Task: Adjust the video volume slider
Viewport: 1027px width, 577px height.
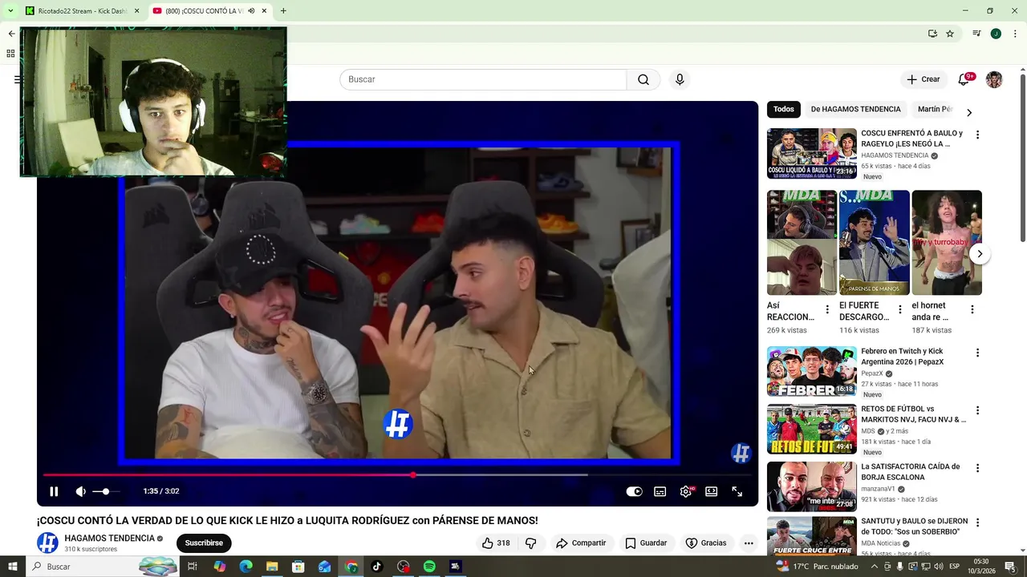Action: tap(105, 491)
